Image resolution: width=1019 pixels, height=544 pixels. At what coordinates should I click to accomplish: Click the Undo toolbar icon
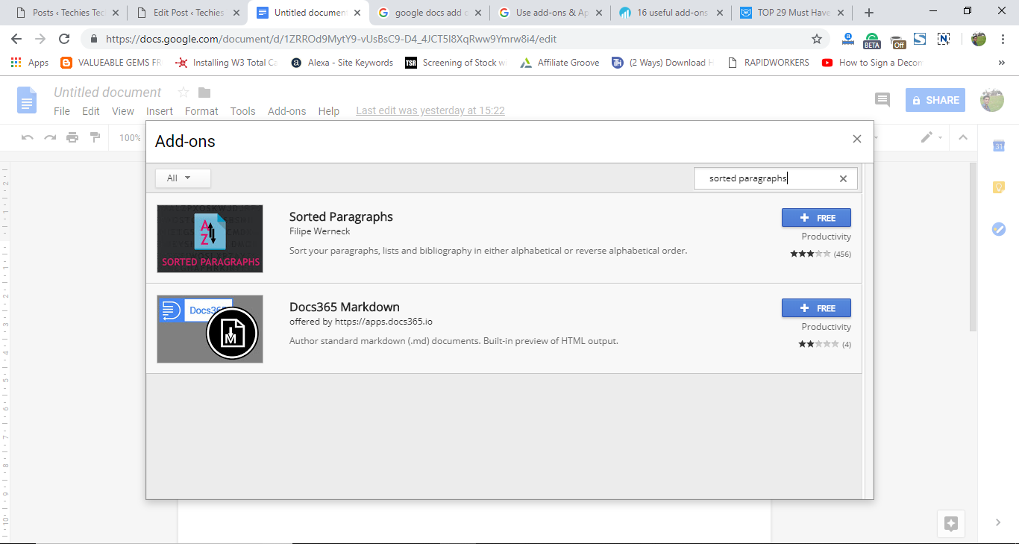point(28,137)
